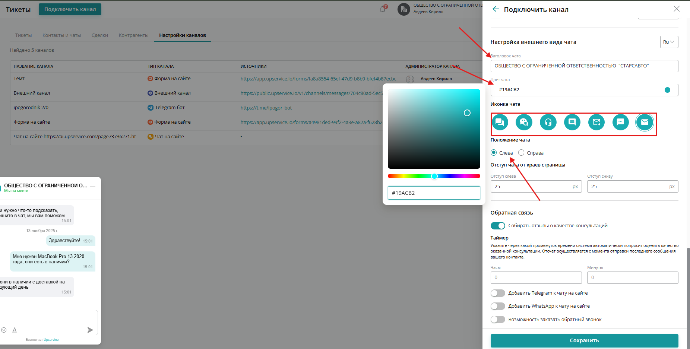The image size is (690, 349).
Task: Open the t.me/ipogor_bot link
Action: coord(266,108)
